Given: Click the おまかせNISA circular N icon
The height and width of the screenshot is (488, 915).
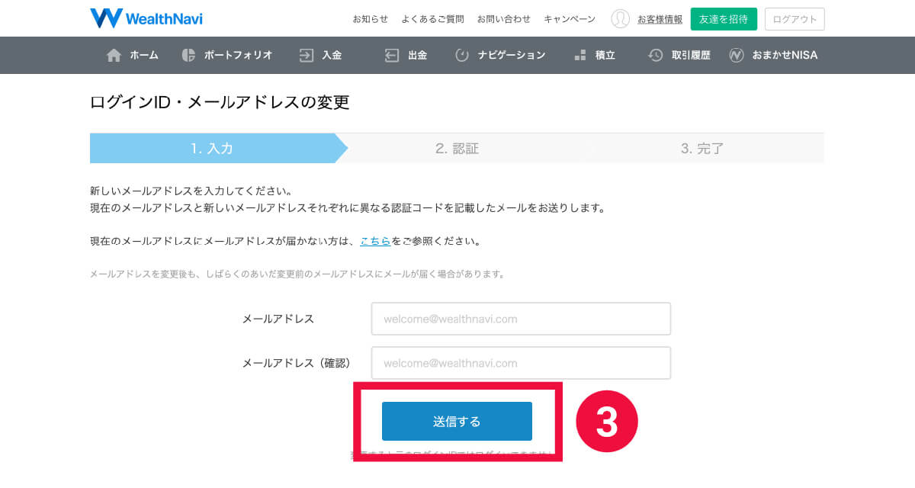Looking at the screenshot, I should (x=737, y=55).
